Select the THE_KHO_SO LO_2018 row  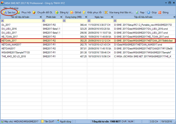(x=88, y=56)
